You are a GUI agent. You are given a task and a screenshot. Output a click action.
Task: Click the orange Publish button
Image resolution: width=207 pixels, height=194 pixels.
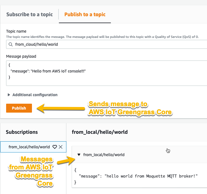click(x=19, y=108)
